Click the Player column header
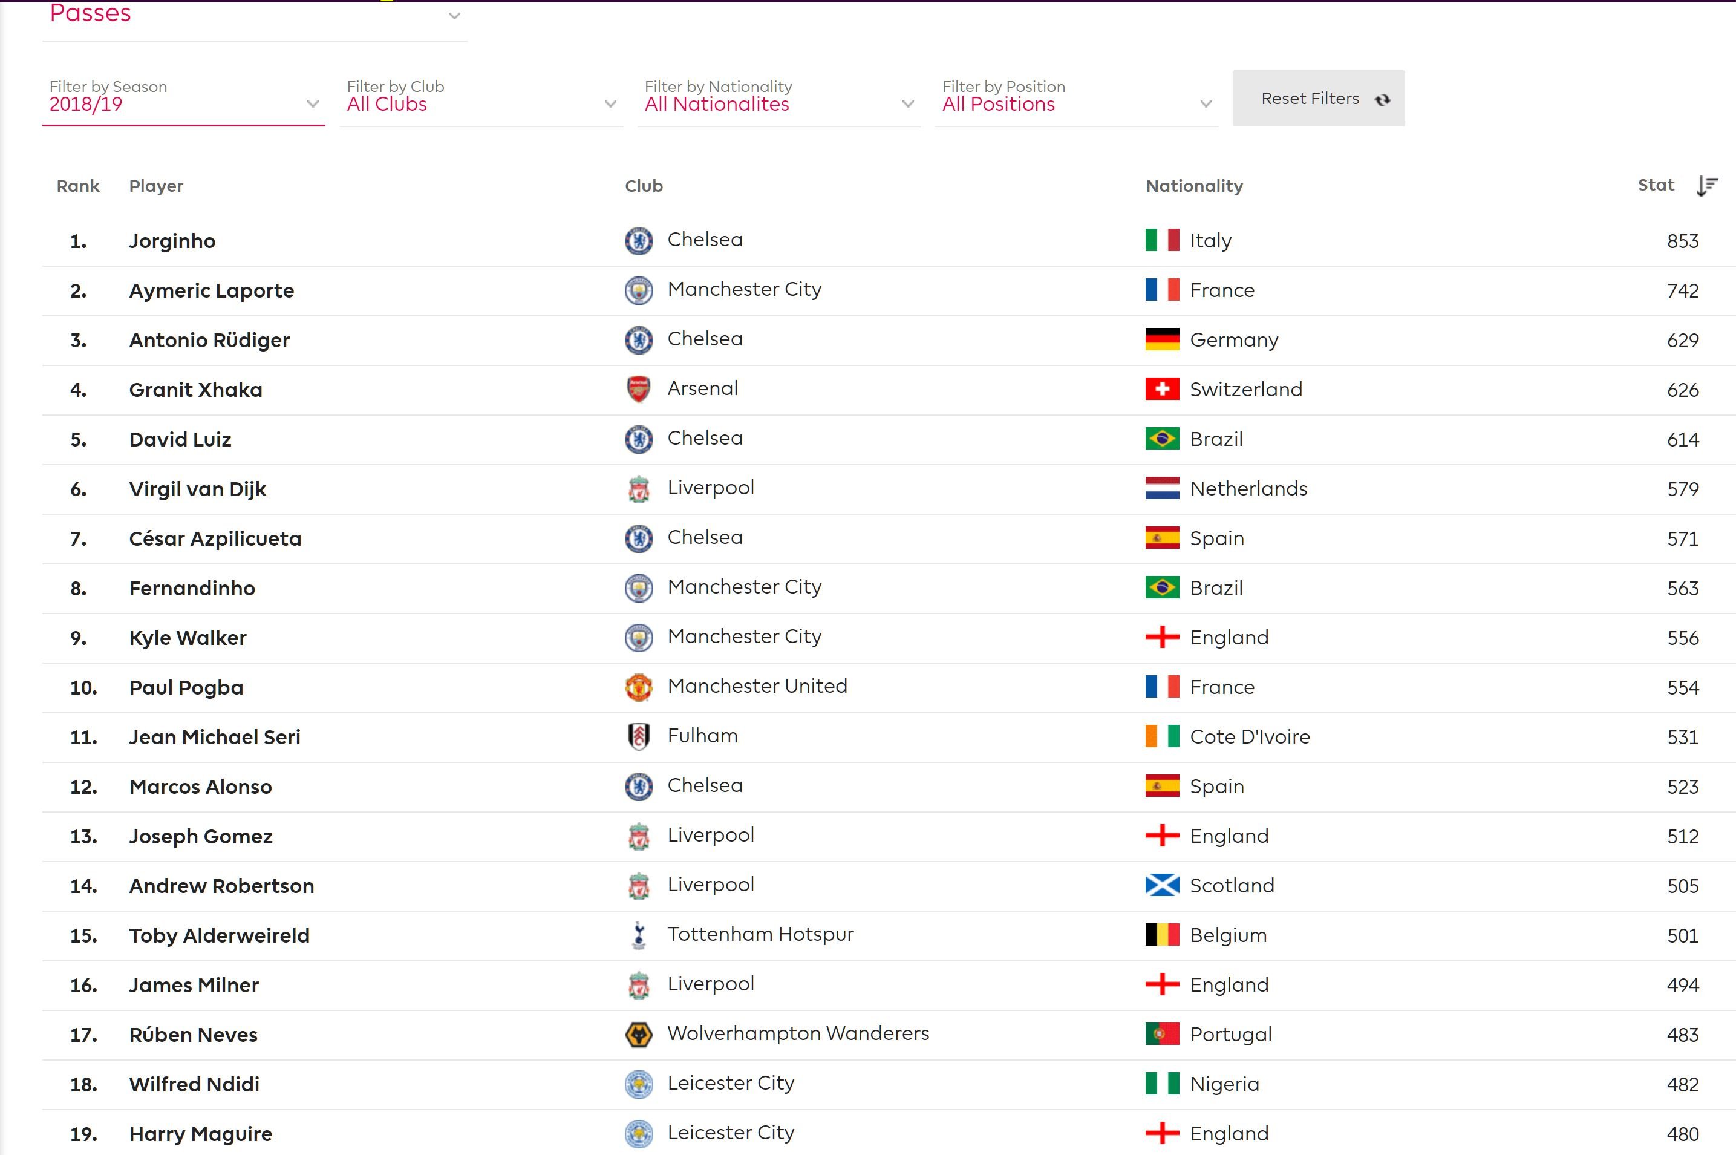The image size is (1736, 1155). pyautogui.click(x=156, y=186)
